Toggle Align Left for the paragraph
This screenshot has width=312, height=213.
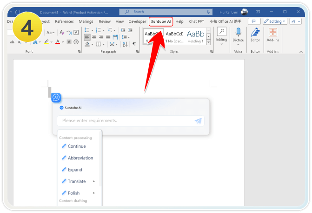(x=87, y=37)
